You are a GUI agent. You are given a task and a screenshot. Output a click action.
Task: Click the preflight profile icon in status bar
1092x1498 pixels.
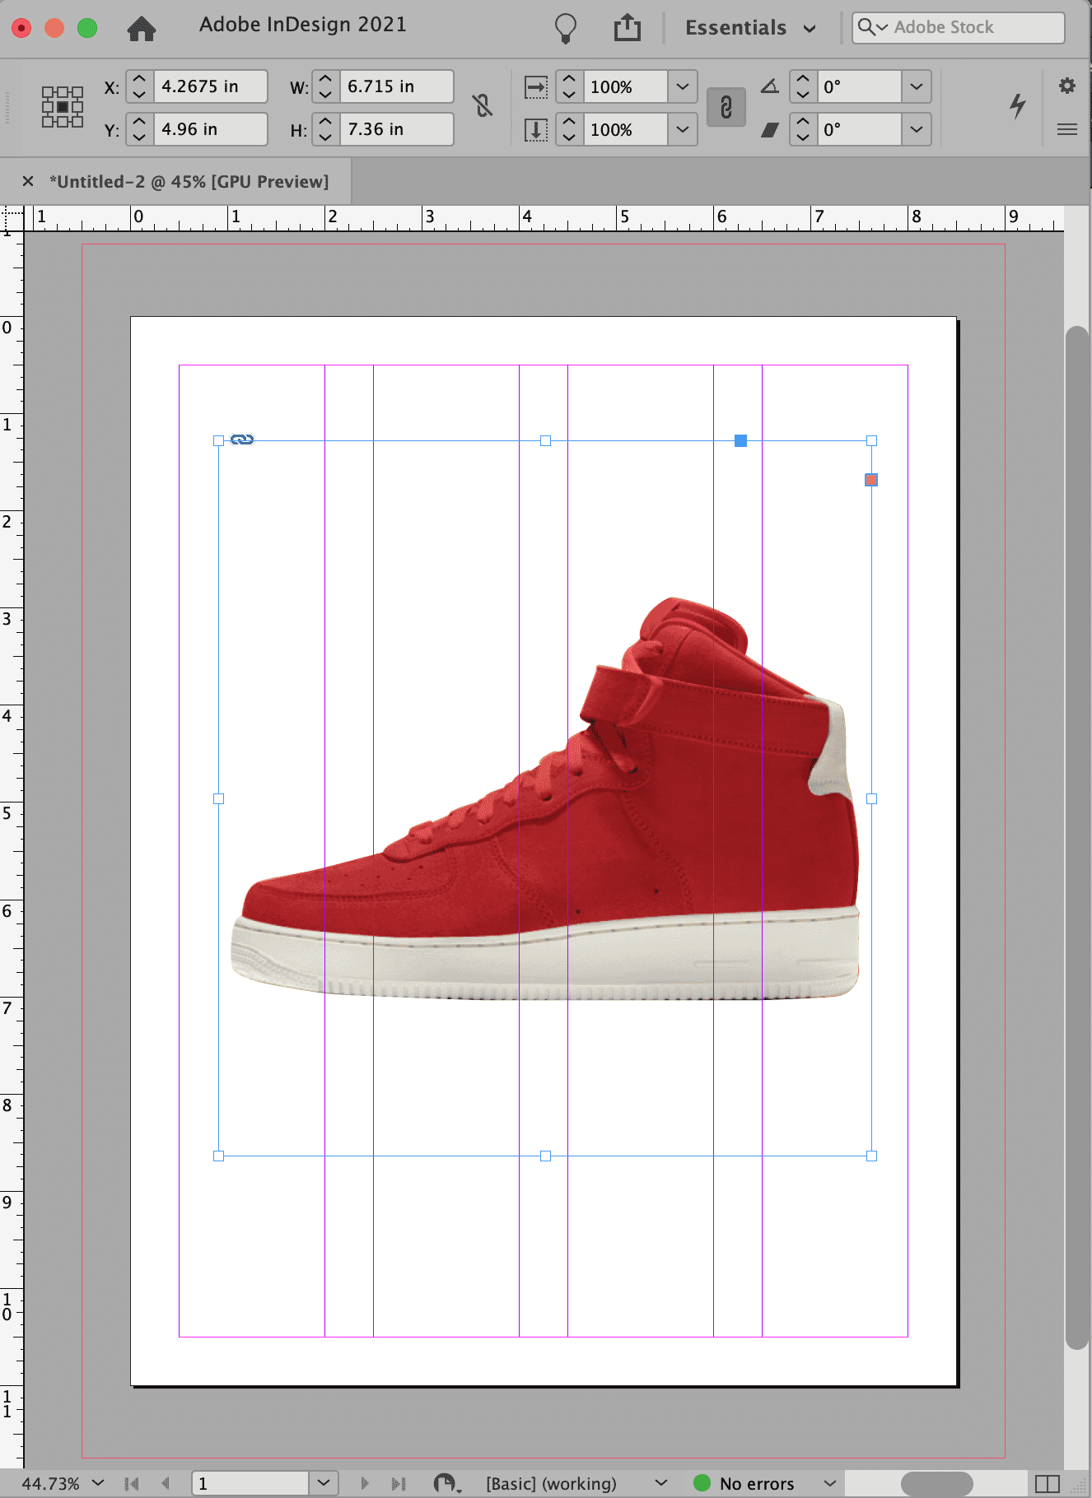(446, 1483)
